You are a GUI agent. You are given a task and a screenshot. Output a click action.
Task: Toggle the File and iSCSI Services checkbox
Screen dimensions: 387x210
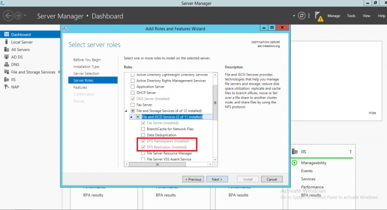click(138, 117)
